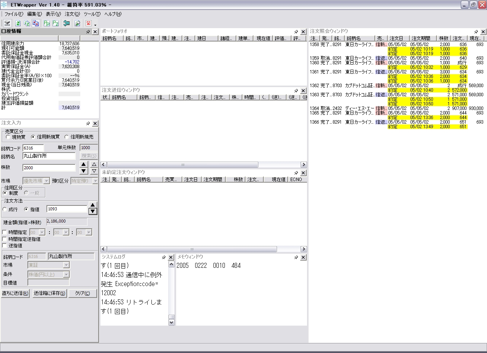Increase 株数 with the solid up arrow
The height and width of the screenshot is (353, 487).
point(84,164)
